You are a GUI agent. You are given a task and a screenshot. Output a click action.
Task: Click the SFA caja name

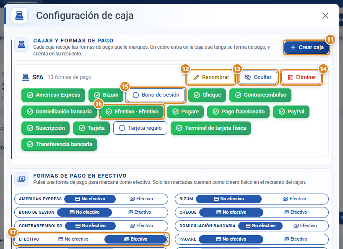pos(38,77)
